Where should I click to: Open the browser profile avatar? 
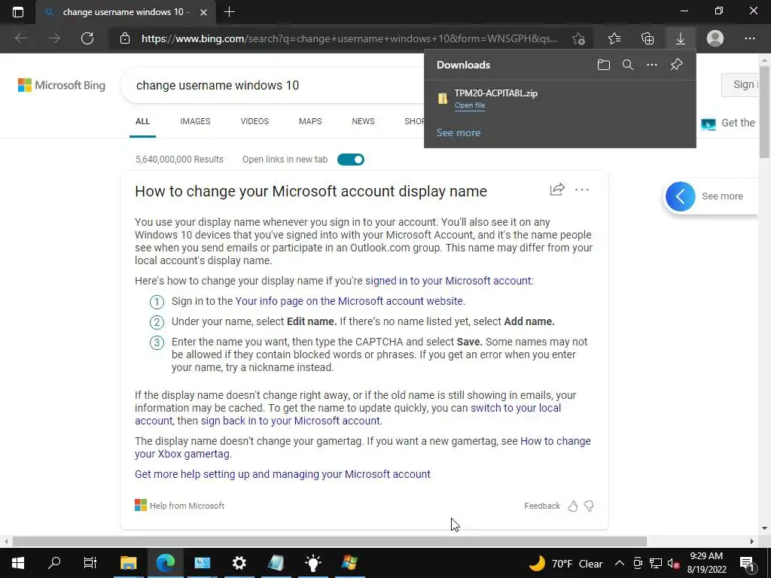point(715,38)
